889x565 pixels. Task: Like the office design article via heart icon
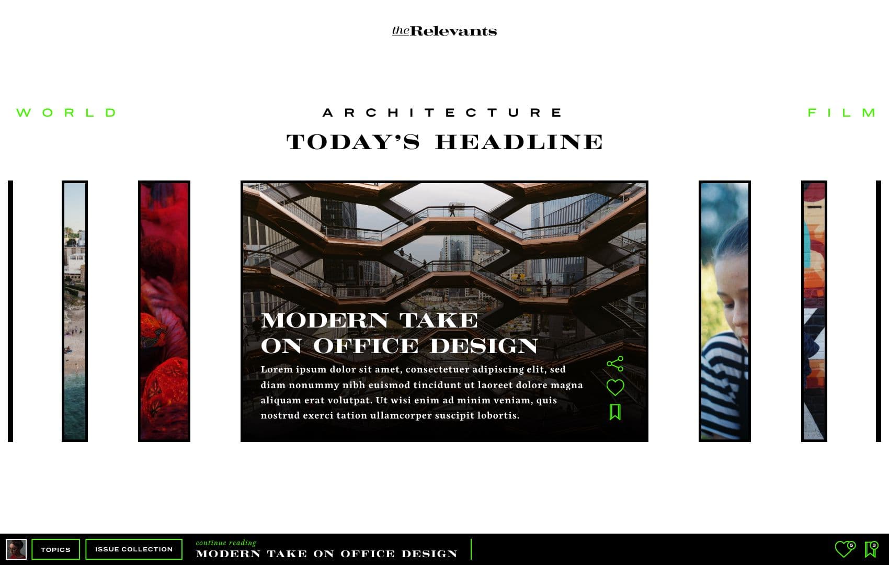615,386
